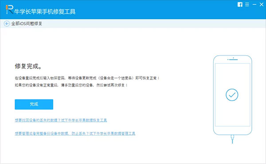Click the 修复完成 heading

pyautogui.click(x=28, y=66)
